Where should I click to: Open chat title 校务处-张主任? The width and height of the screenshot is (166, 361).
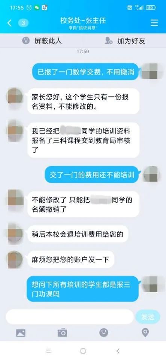pyautogui.click(x=83, y=21)
